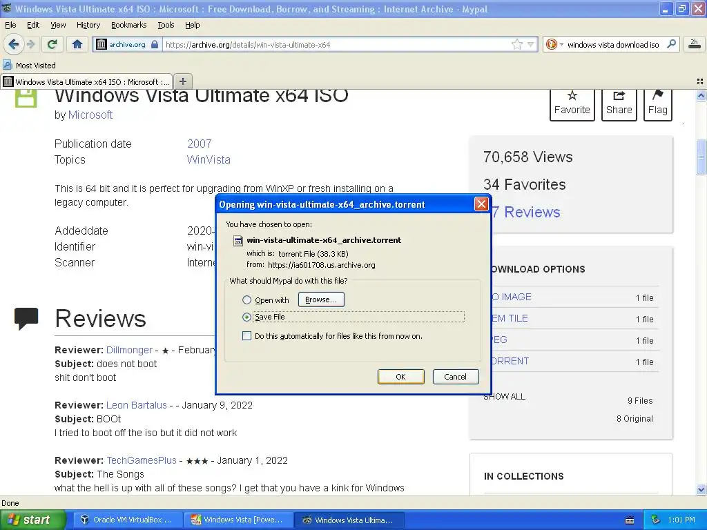This screenshot has width=707, height=530.
Task: Click the Favorite star button
Action: tap(572, 104)
